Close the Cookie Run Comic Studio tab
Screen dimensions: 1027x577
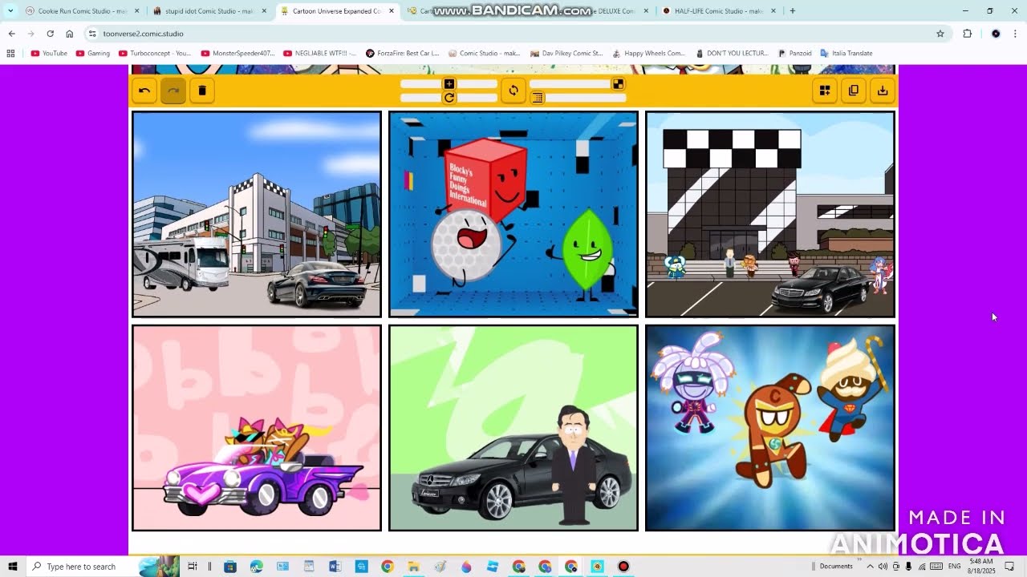coord(136,11)
